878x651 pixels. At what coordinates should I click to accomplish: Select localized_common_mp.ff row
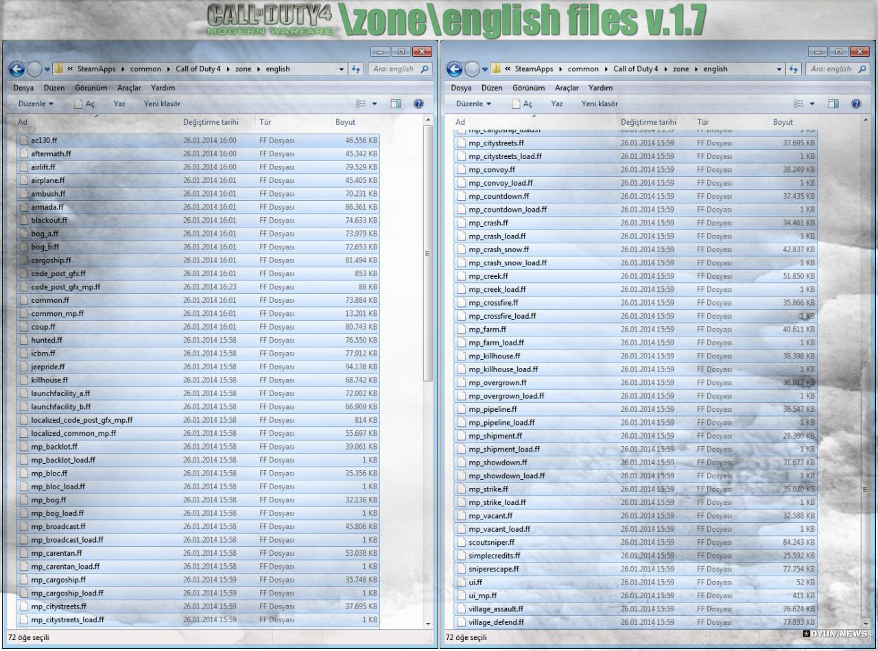pos(198,434)
